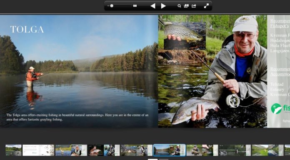This screenshot has height=160, width=290.
Task: Go to the previous page arrow
Action: (x=153, y=6)
